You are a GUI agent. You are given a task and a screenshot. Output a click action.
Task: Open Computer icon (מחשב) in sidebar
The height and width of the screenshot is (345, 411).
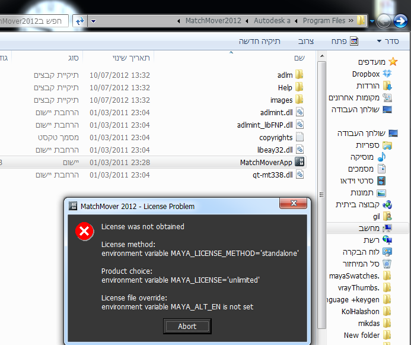pyautogui.click(x=387, y=228)
